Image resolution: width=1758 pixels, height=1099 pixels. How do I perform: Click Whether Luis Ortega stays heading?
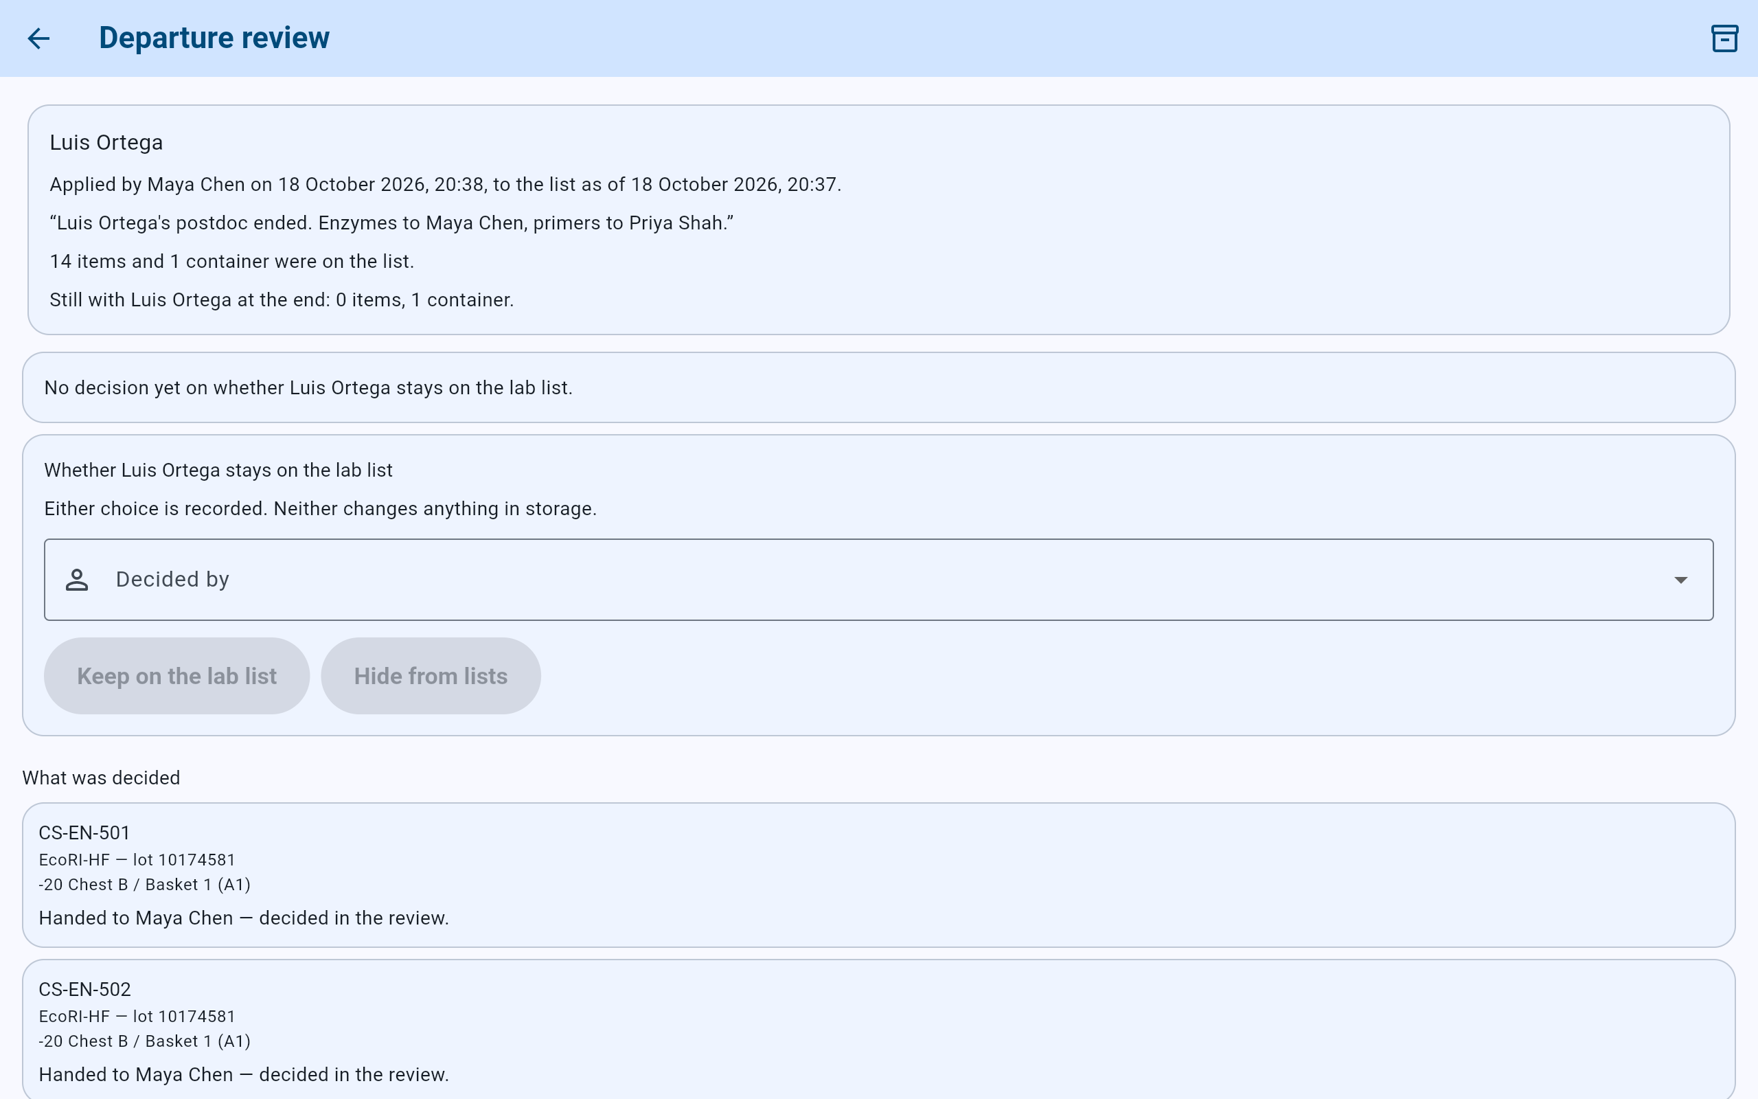pyautogui.click(x=218, y=471)
